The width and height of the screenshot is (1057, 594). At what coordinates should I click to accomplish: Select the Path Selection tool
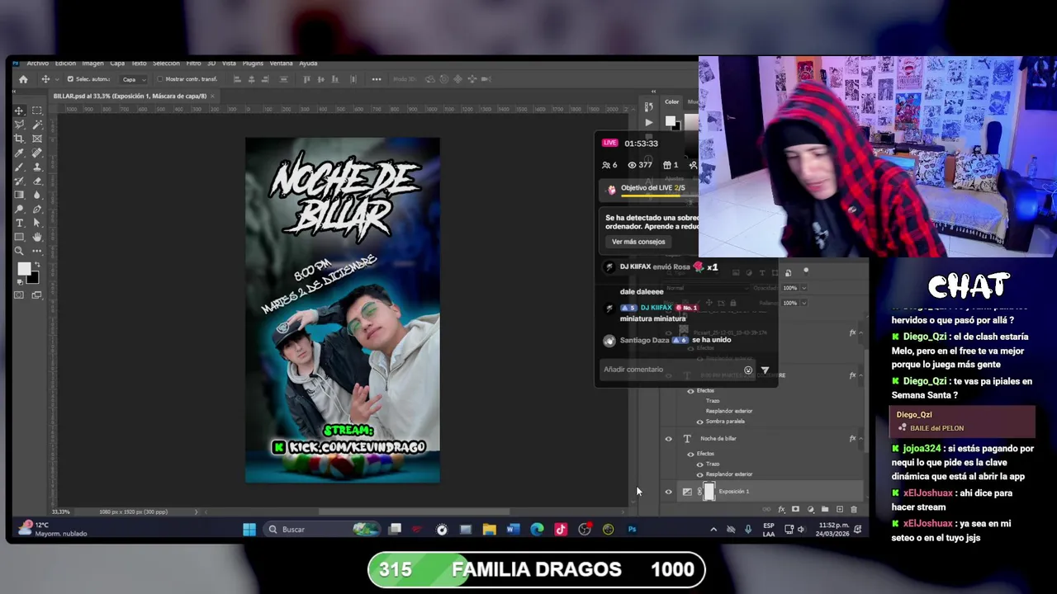[37, 223]
